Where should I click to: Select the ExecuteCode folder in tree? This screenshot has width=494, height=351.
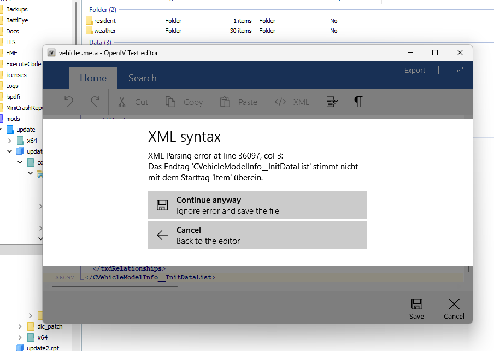(23, 64)
